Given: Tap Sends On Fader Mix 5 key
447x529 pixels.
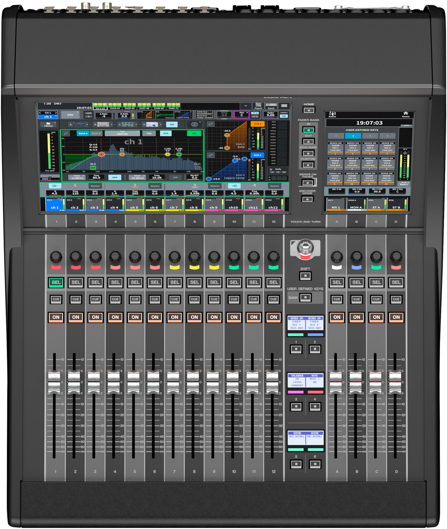Looking at the screenshot, I should point(335,162).
